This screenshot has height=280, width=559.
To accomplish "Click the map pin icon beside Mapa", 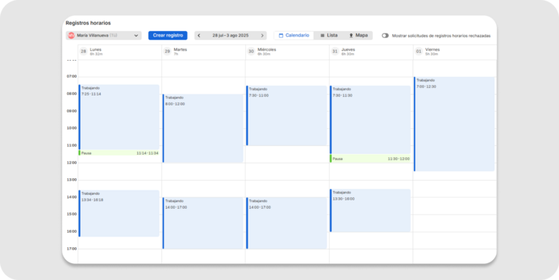I will (351, 36).
